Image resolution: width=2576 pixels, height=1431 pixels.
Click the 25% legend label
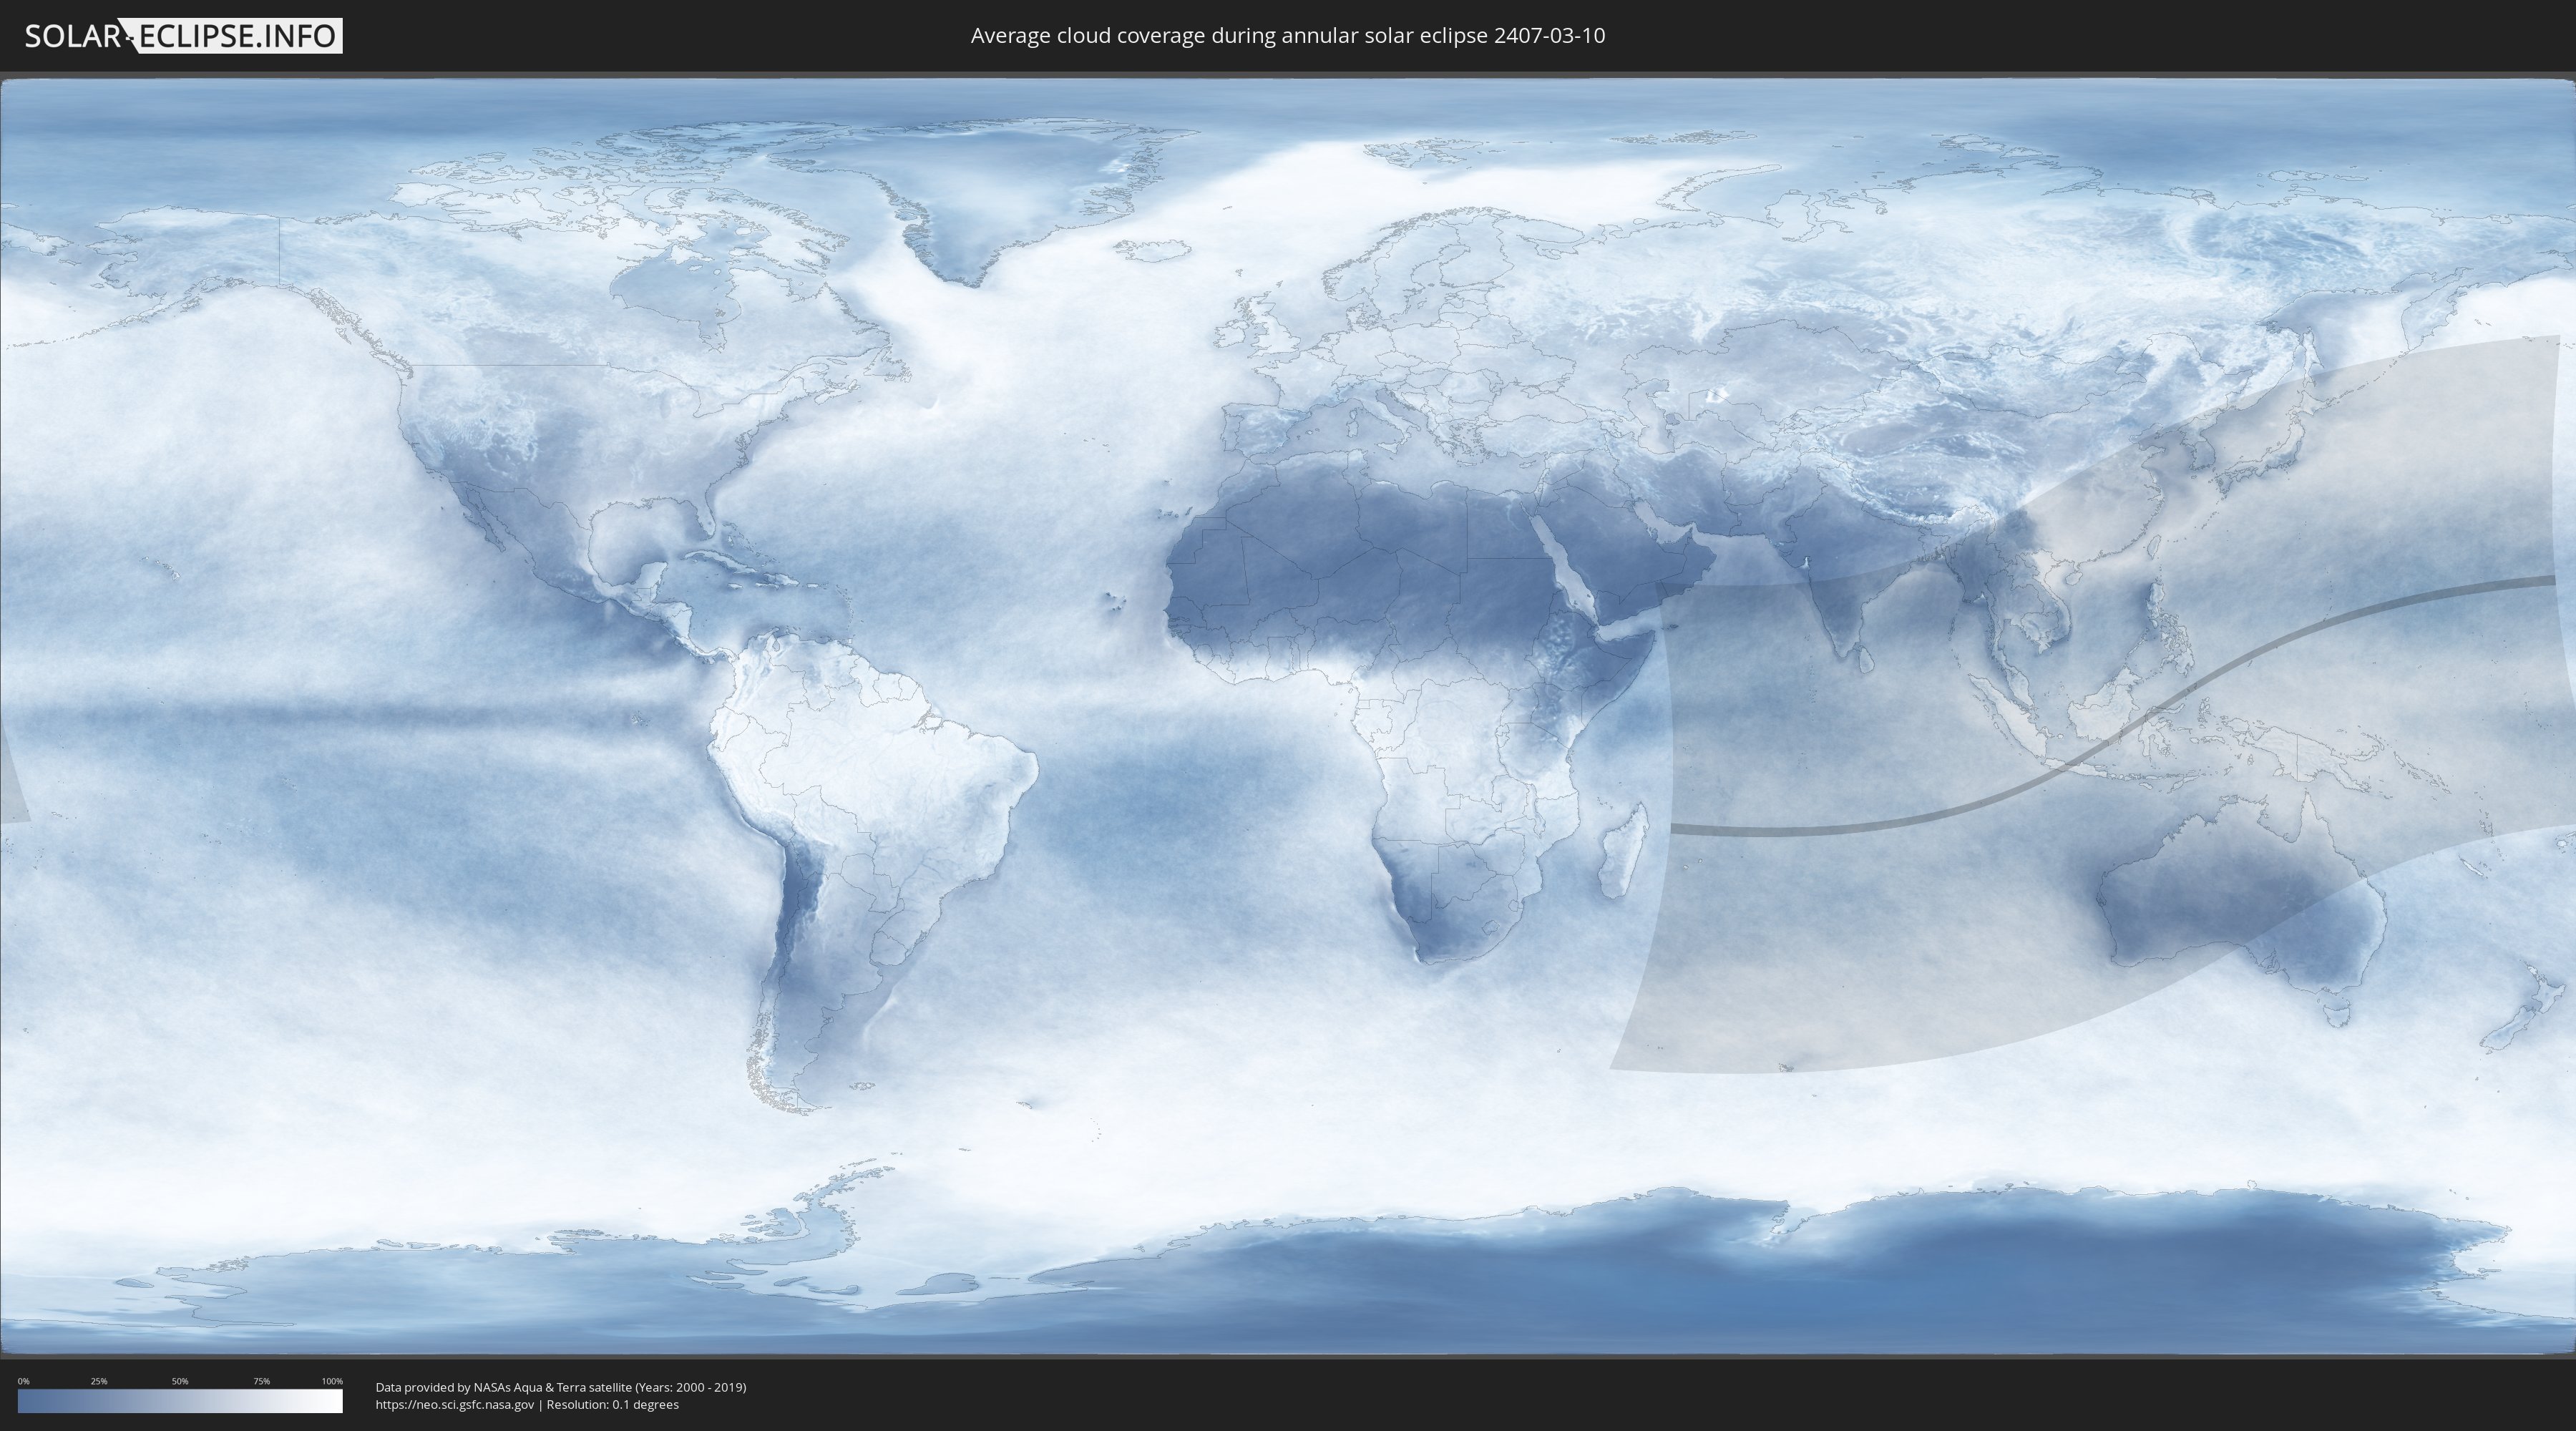99,1381
